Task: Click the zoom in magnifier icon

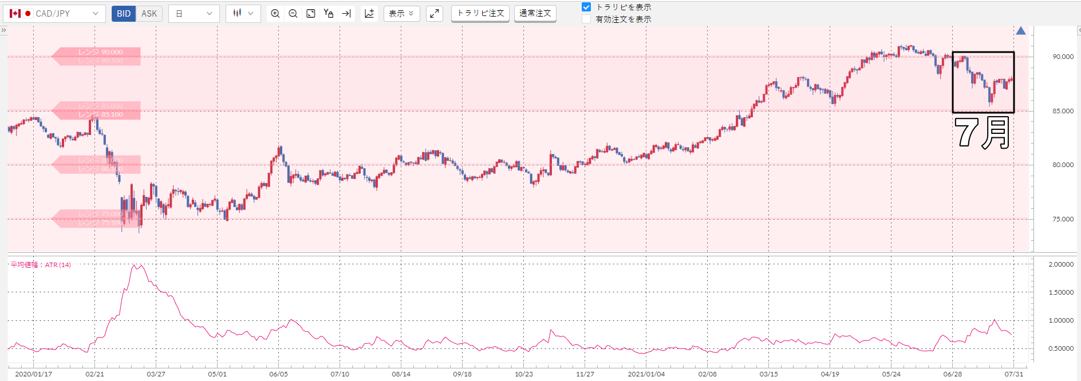Action: [x=275, y=14]
